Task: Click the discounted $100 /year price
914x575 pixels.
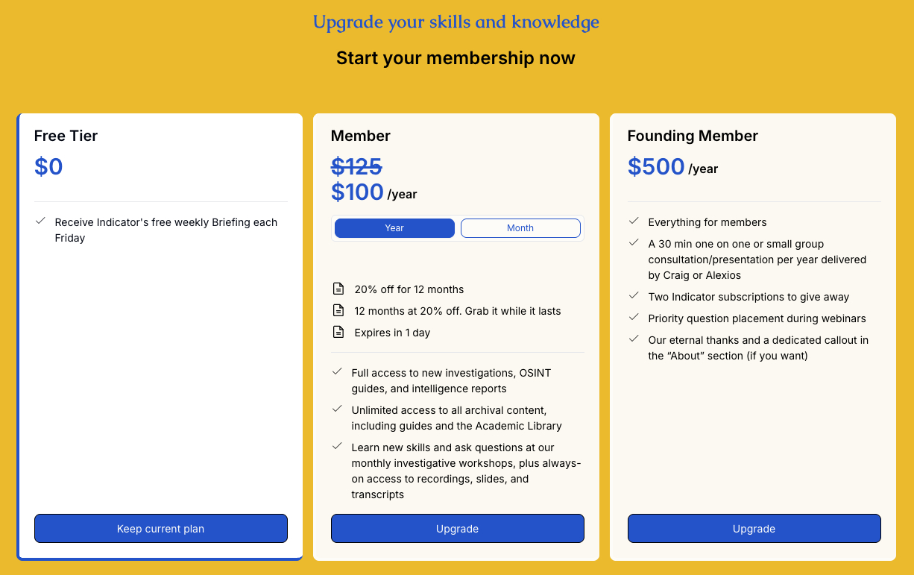Action: click(374, 192)
